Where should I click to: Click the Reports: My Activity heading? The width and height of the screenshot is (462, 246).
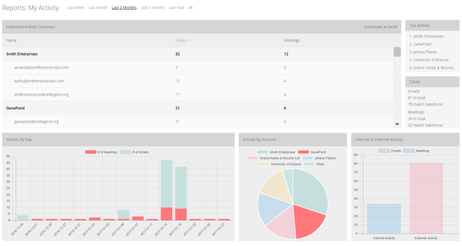[31, 8]
